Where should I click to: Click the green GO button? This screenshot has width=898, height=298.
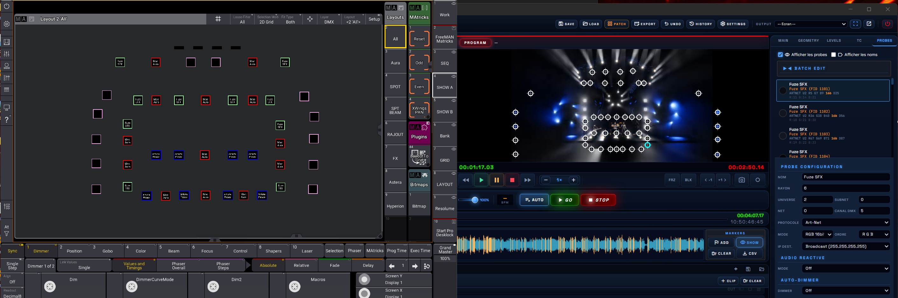tap(565, 200)
